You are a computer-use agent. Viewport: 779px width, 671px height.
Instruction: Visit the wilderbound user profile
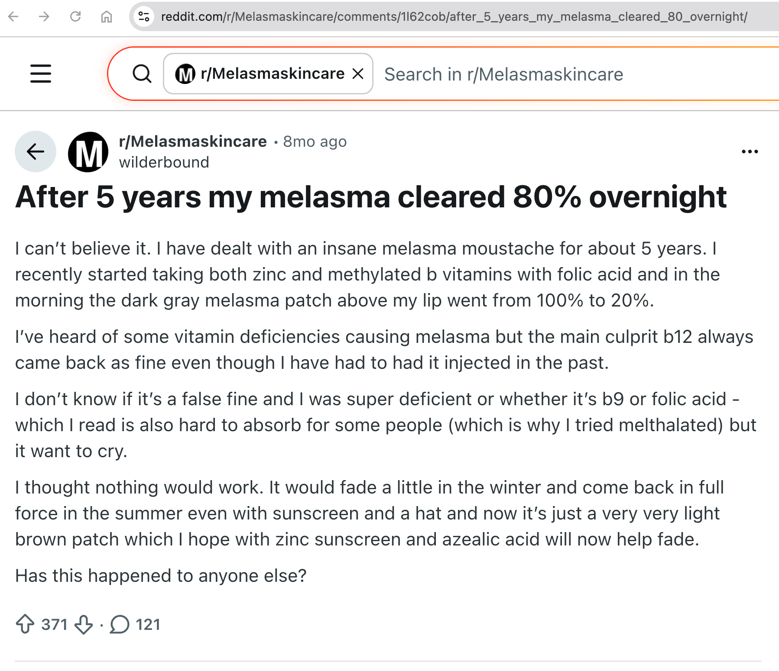[x=164, y=162]
